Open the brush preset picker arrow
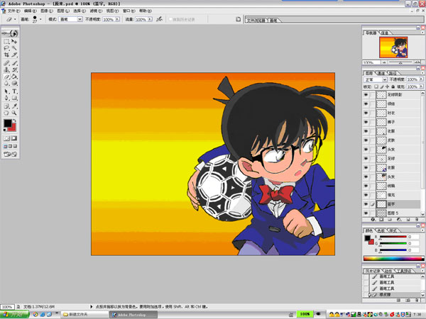 pos(40,19)
